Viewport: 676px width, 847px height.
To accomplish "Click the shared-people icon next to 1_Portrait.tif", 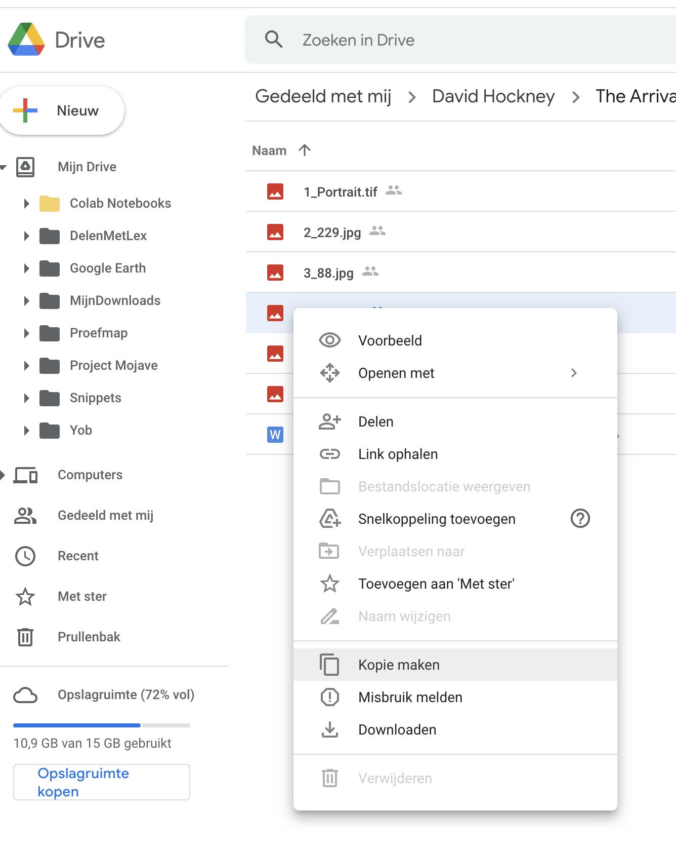I will (x=394, y=190).
